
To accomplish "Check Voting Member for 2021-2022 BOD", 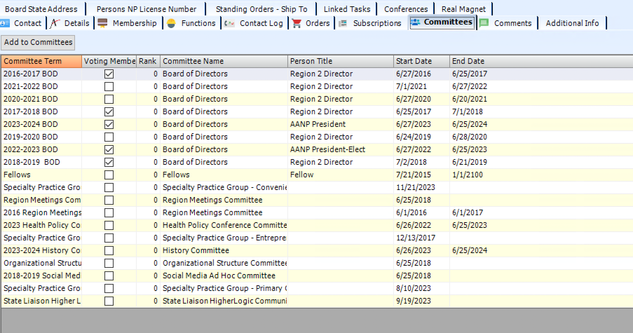I will tap(109, 86).
